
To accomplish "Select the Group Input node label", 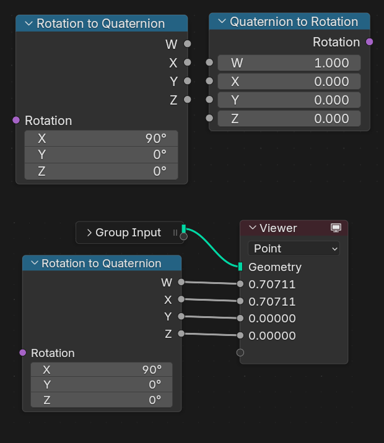I will tap(128, 233).
